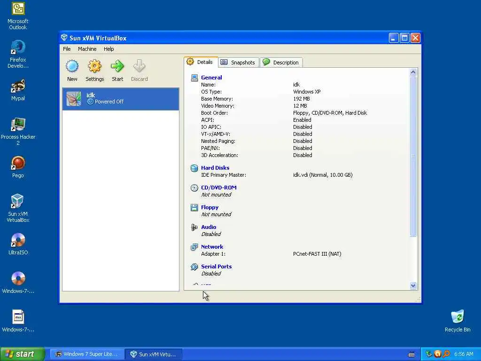
Task: Click the orange circle tray icon
Action: (x=438, y=354)
